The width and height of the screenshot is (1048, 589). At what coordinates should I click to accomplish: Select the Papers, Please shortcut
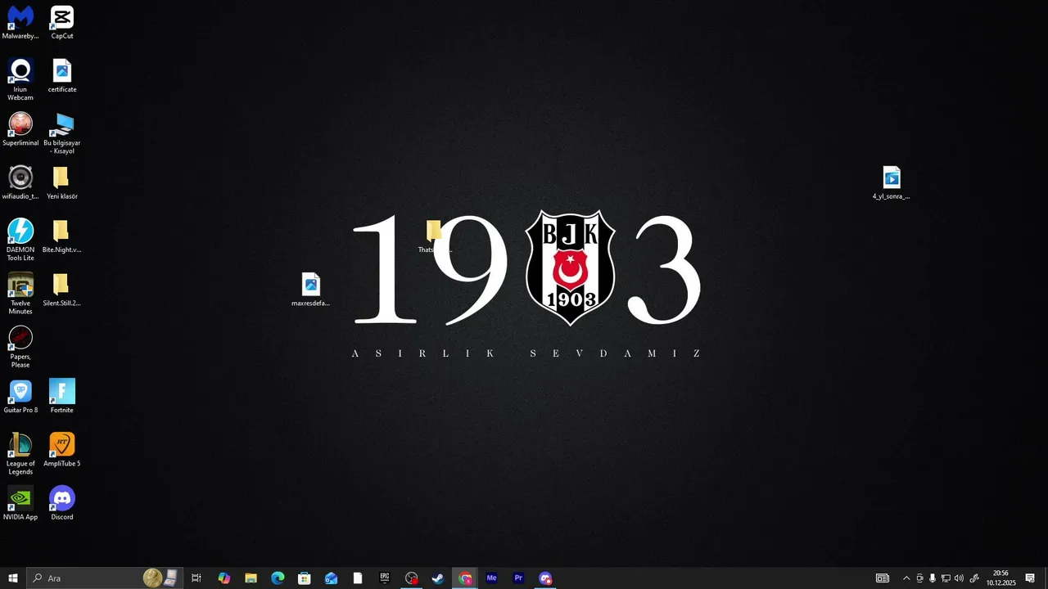click(x=20, y=347)
